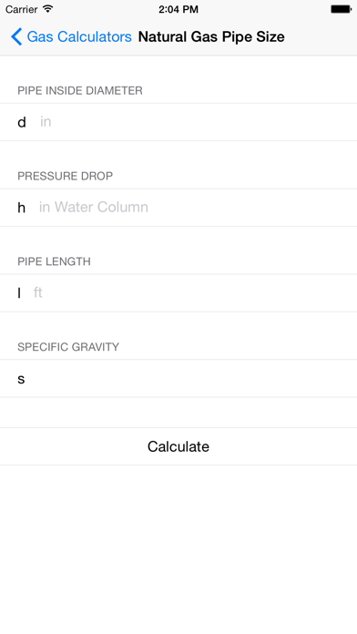Tap the SPECIFIC GRAVITY section header
357x634 pixels.
coord(68,347)
